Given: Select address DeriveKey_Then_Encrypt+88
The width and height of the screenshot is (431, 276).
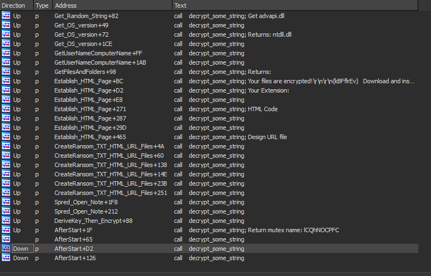Looking at the screenshot, I should click(x=93, y=221).
